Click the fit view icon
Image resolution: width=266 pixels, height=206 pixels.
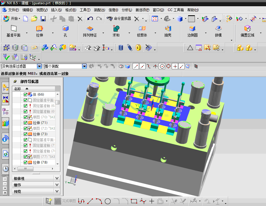(x=155, y=18)
